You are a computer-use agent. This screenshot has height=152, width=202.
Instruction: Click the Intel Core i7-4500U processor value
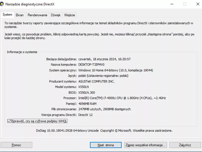122,98
